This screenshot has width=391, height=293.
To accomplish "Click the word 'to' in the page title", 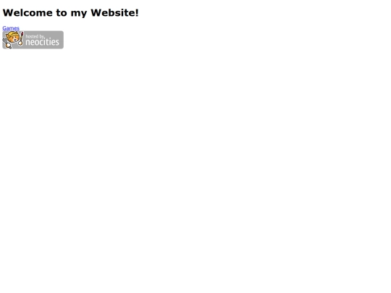I will click(62, 13).
